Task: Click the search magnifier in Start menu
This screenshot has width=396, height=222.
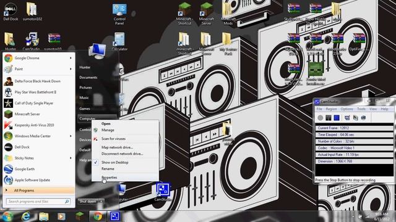Action: tap(67, 202)
